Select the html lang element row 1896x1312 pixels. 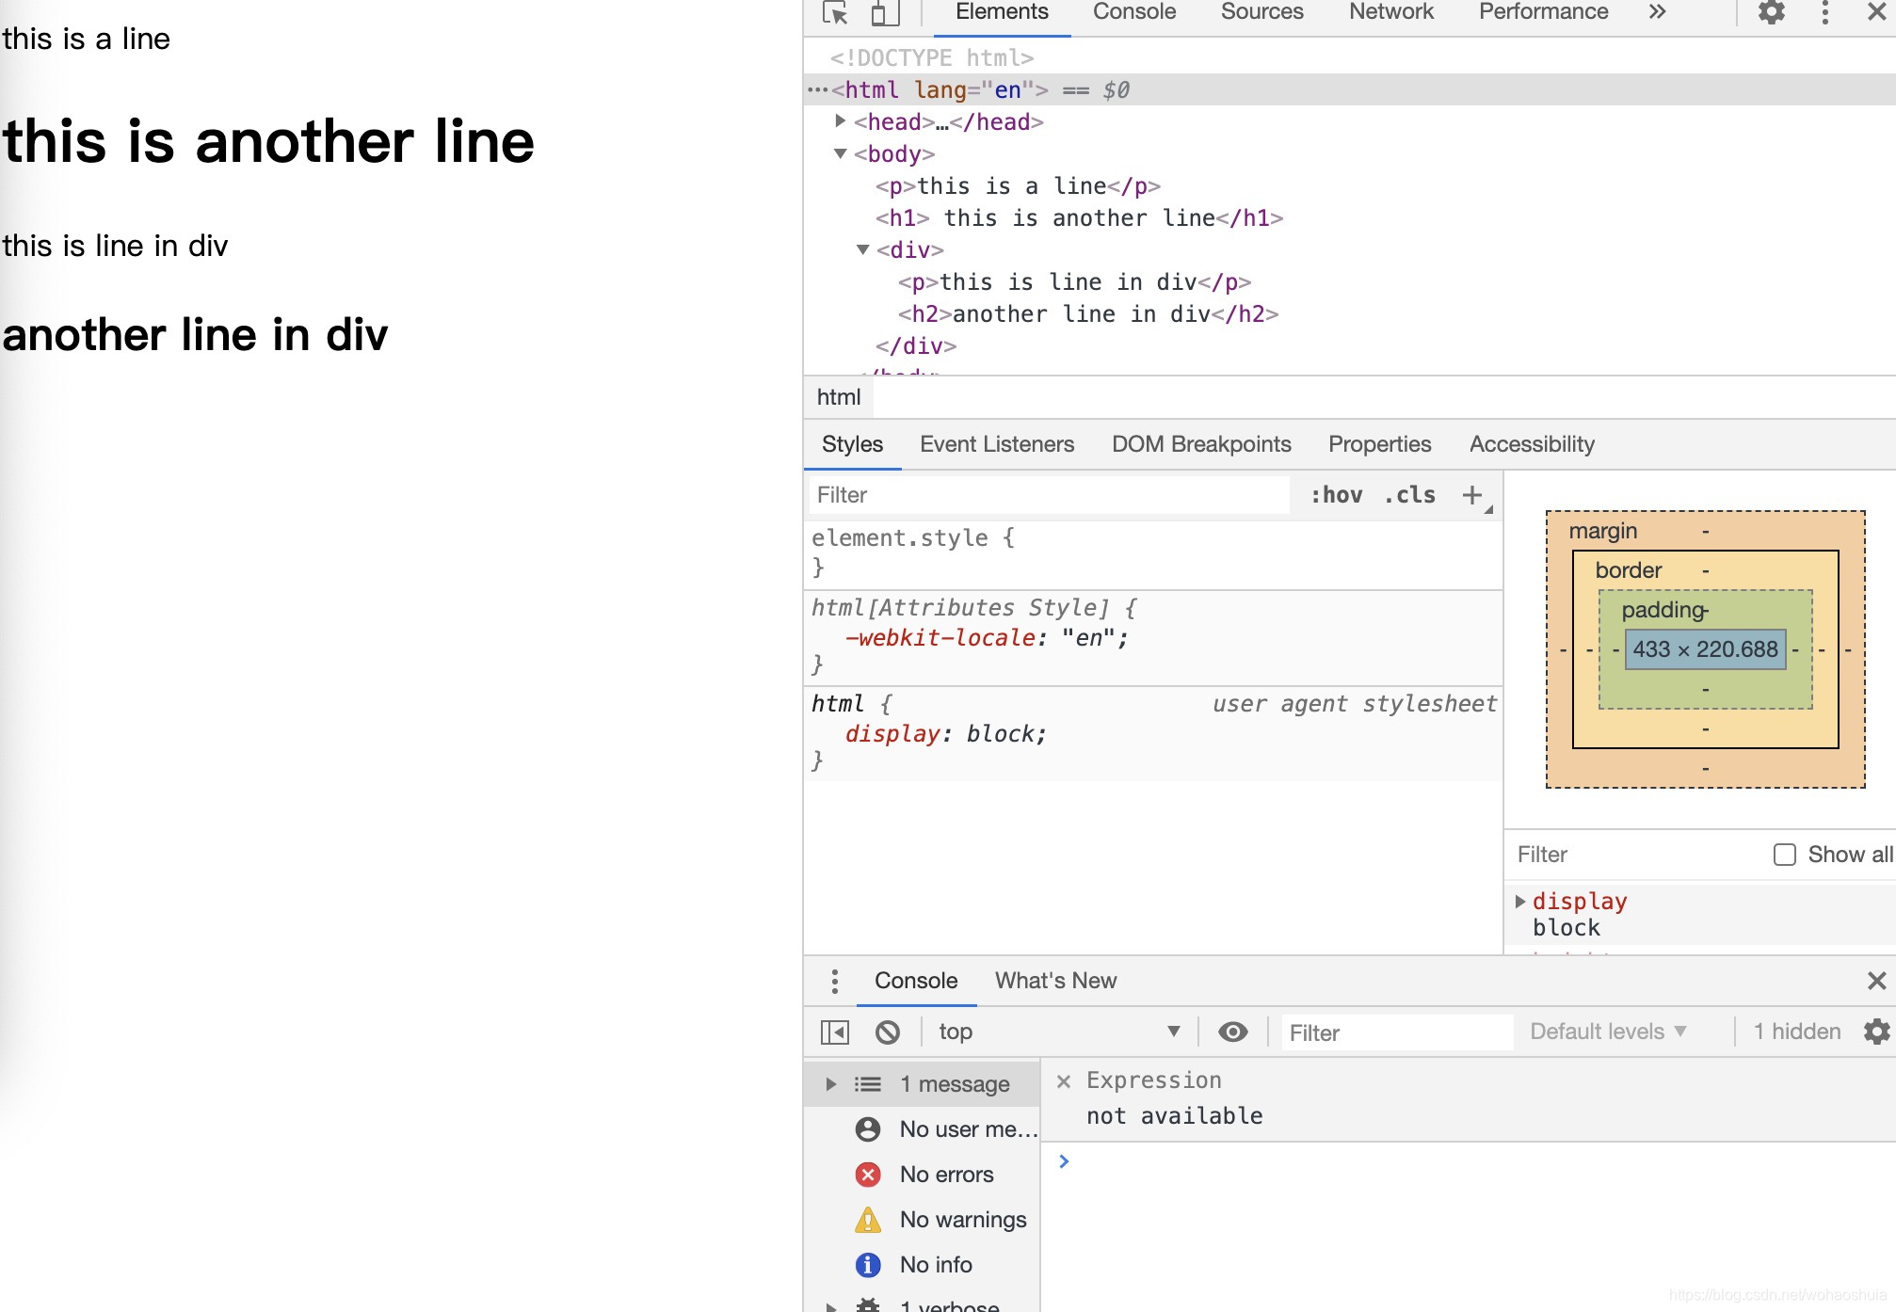tap(1349, 89)
